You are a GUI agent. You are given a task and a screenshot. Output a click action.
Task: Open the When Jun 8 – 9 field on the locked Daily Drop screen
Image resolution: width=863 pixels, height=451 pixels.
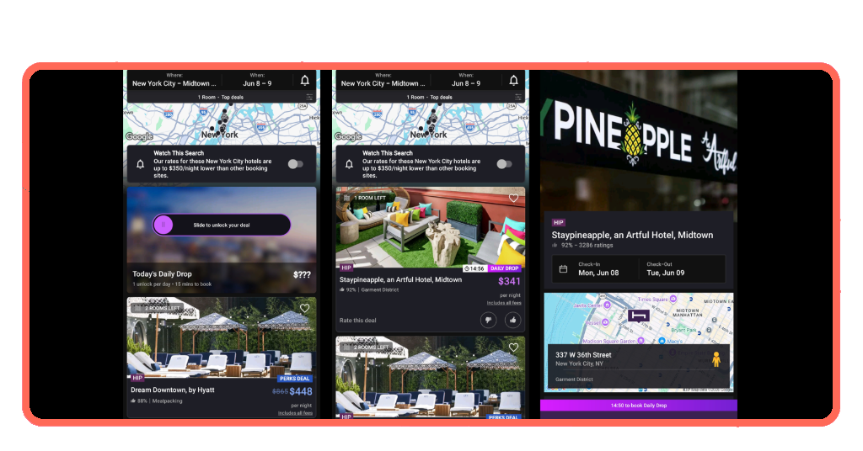258,80
